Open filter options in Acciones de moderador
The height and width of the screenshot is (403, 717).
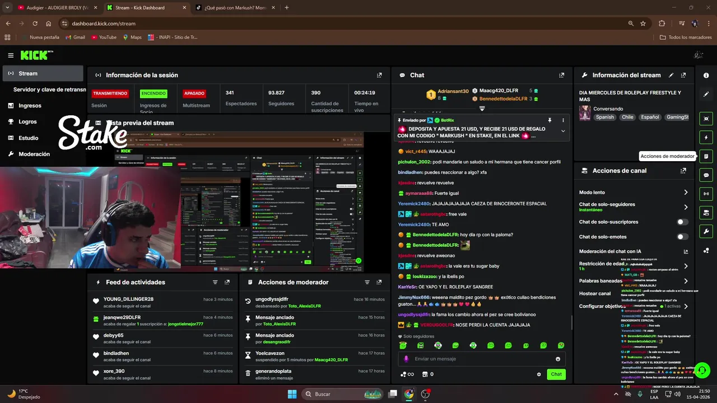click(367, 282)
